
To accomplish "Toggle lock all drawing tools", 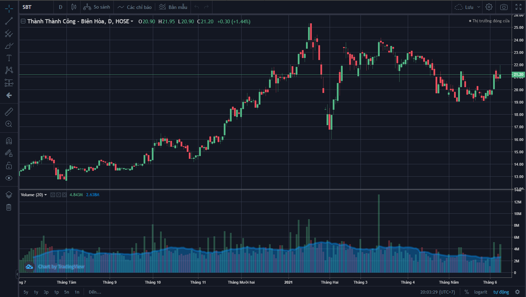I will click(9, 166).
